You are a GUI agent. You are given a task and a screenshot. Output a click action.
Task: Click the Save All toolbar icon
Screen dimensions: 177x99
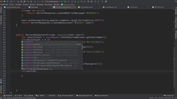coord(4,2)
